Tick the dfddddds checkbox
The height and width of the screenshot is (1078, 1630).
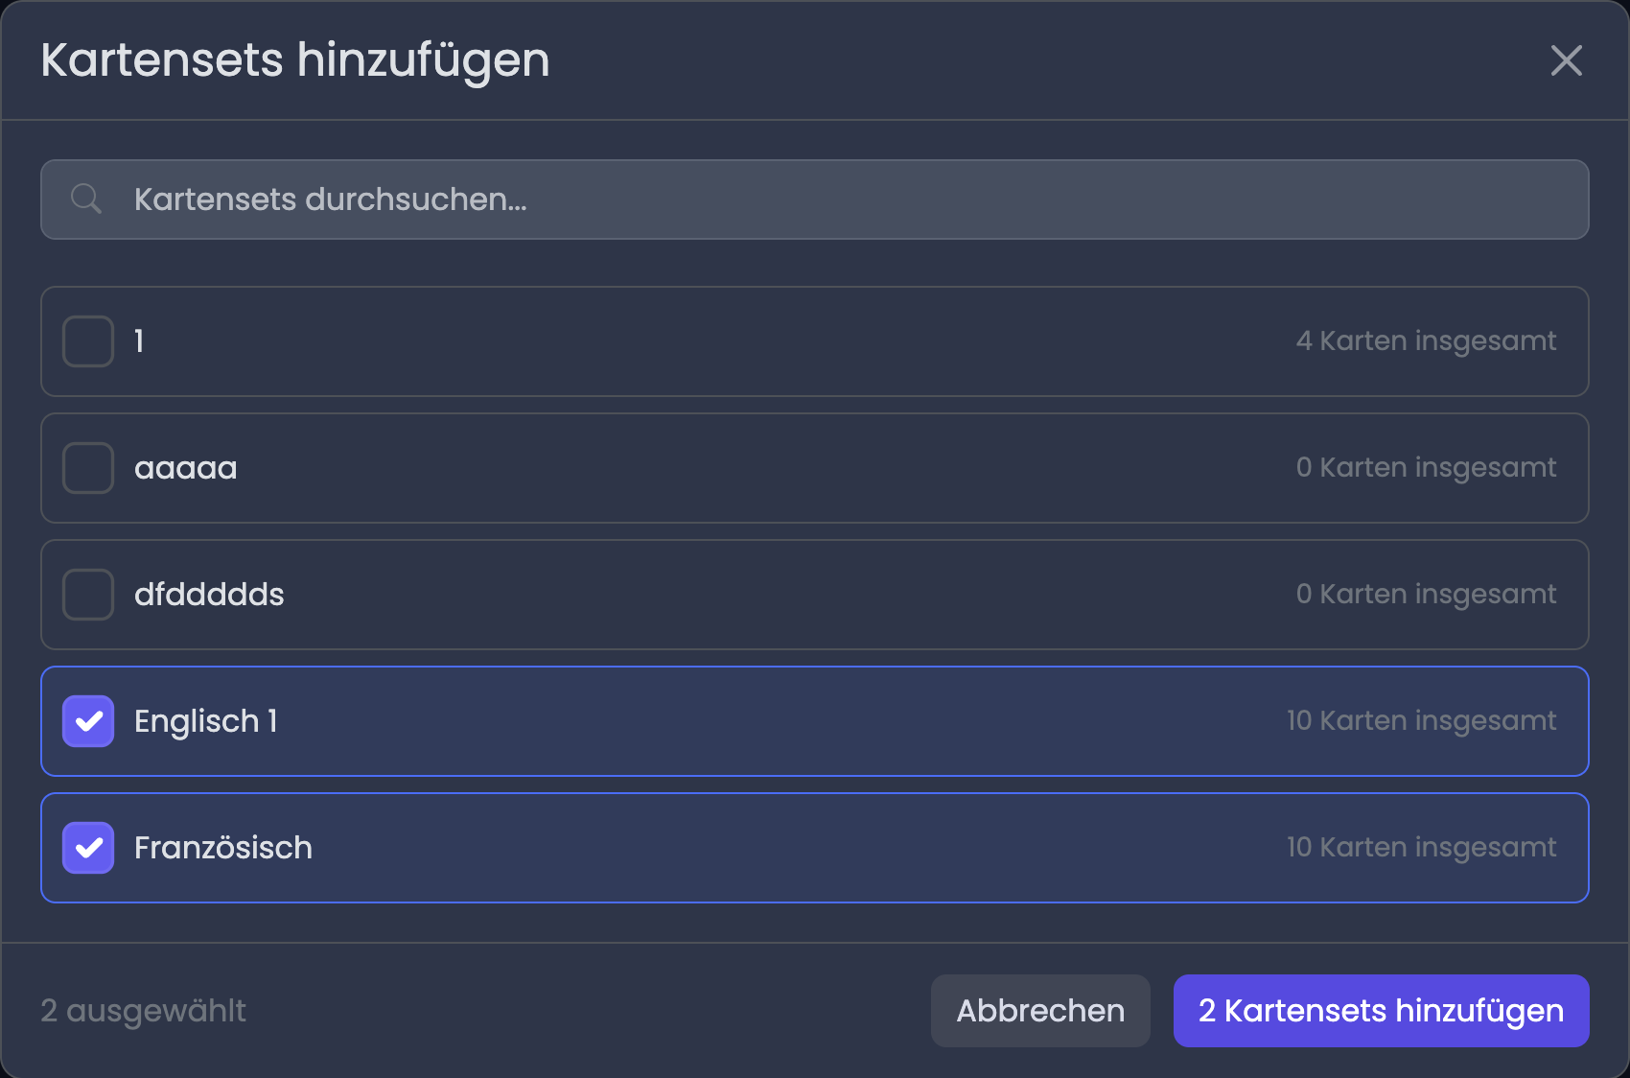coord(88,595)
